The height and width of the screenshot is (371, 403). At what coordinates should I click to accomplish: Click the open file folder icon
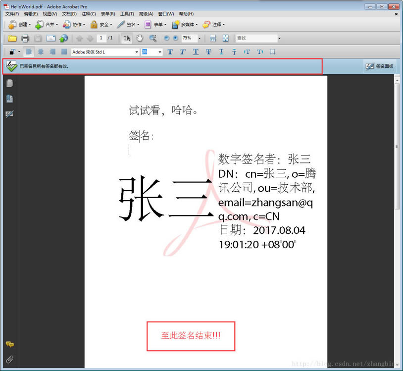point(12,38)
